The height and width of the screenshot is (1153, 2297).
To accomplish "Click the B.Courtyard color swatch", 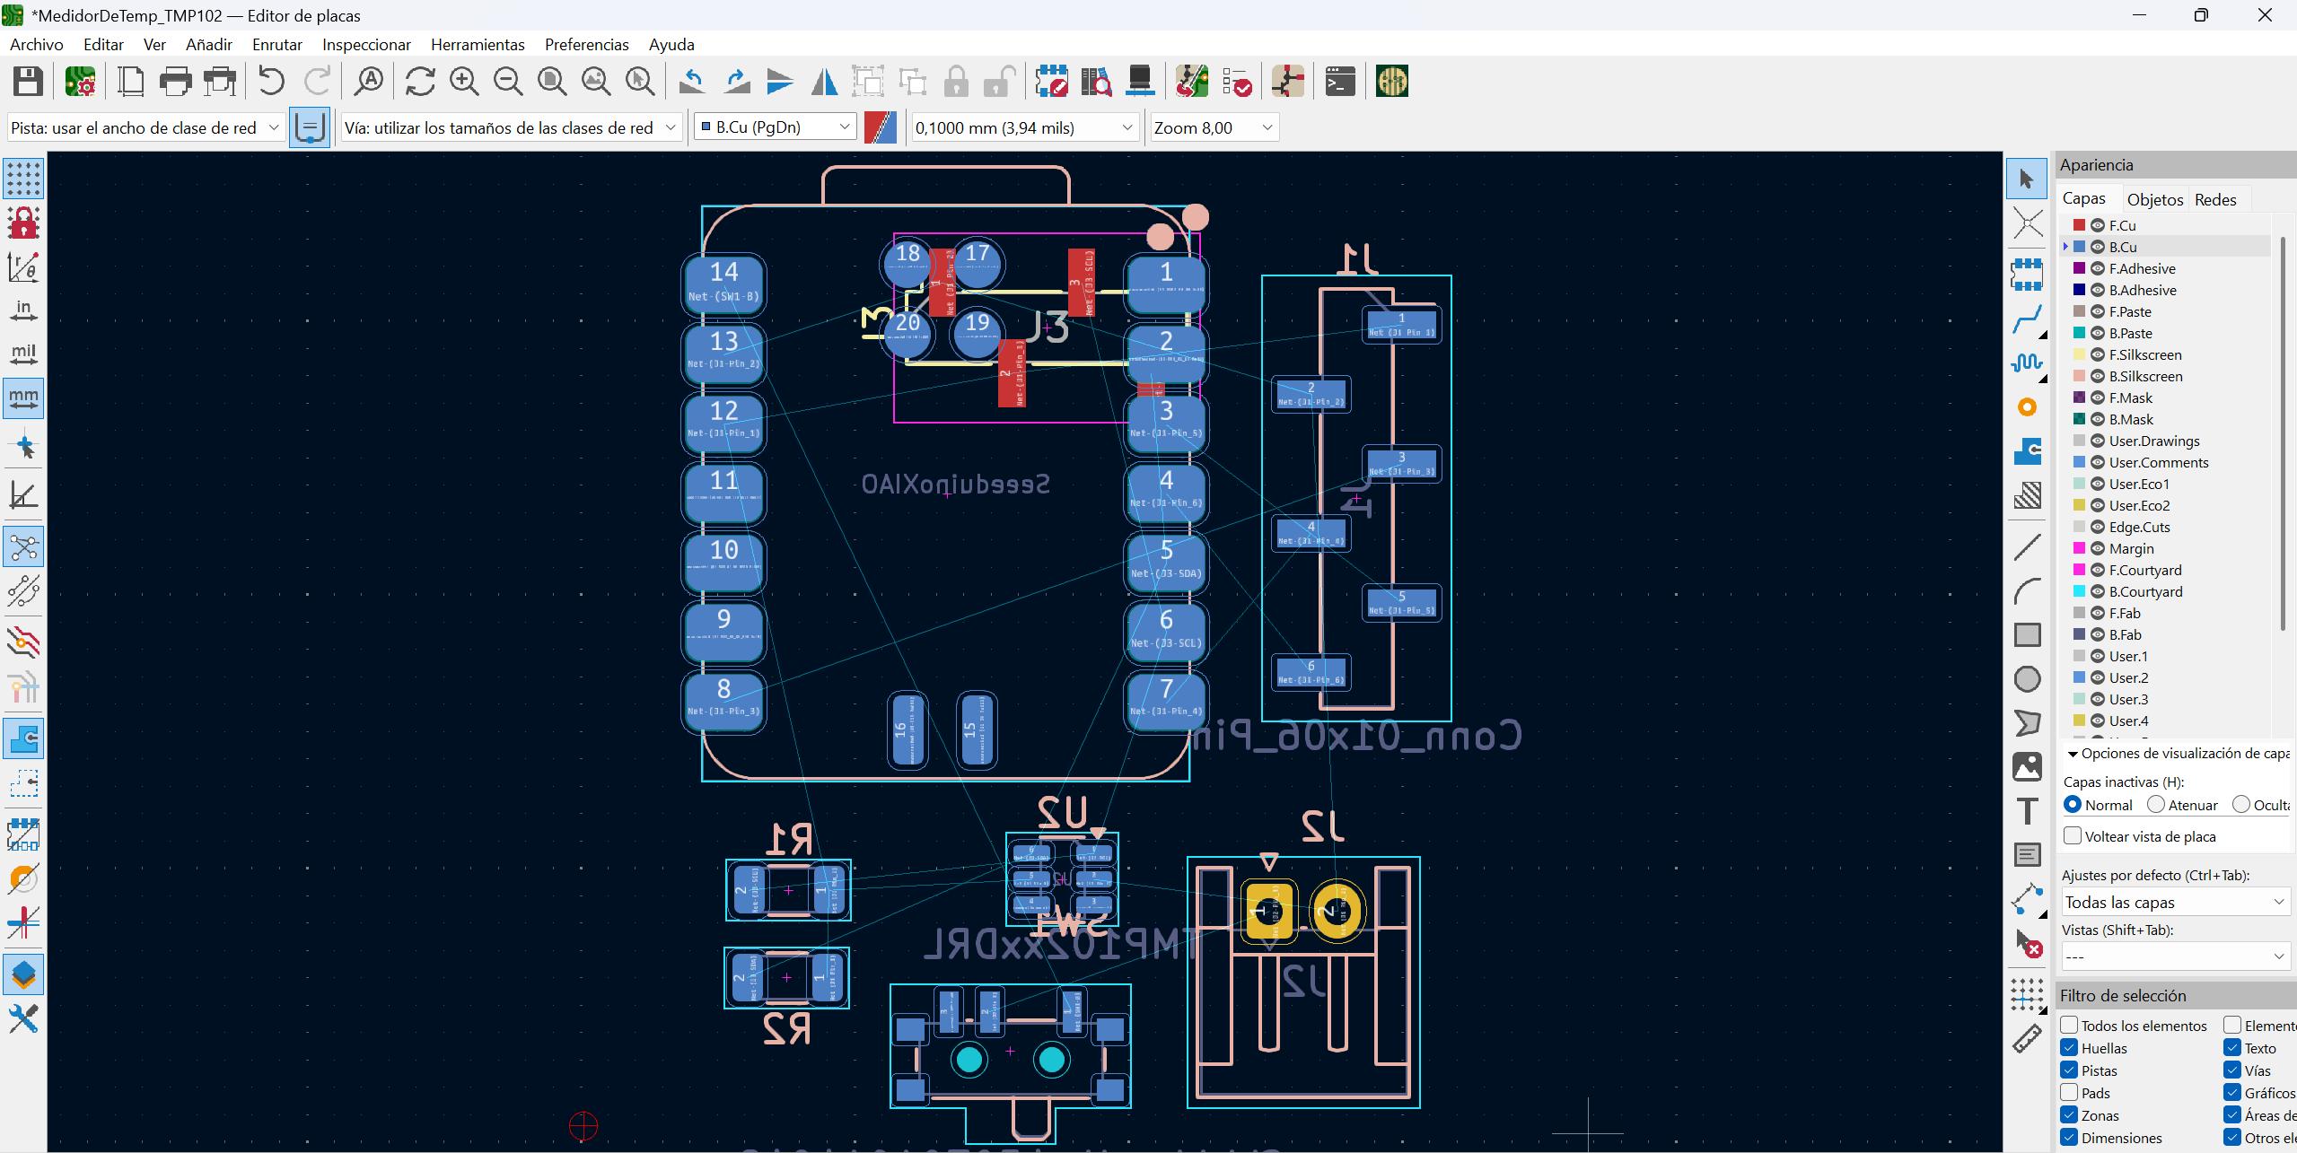I will [x=2079, y=591].
